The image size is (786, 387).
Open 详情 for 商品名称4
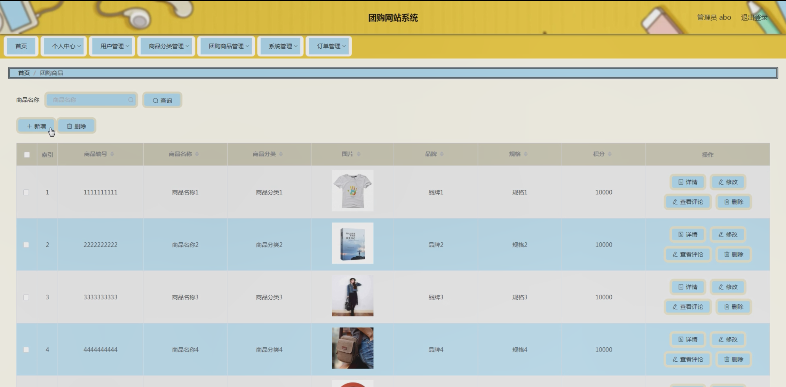pyautogui.click(x=688, y=339)
